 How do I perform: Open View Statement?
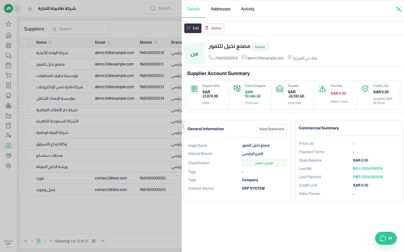click(272, 129)
